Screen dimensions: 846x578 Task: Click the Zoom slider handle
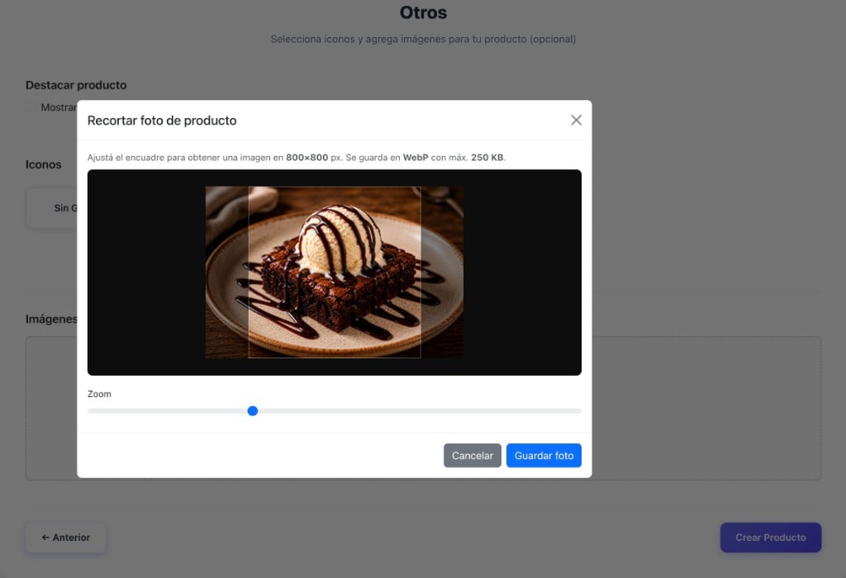(x=253, y=411)
